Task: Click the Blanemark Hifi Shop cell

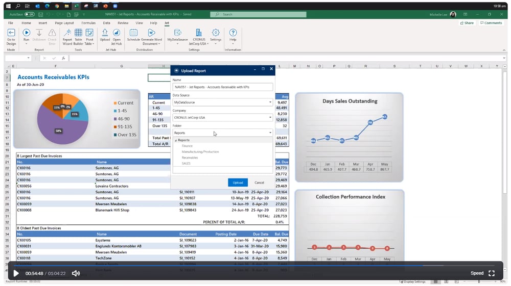Action: click(112, 210)
